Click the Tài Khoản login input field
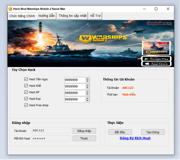This screenshot has height=160, width=180. click(x=51, y=130)
